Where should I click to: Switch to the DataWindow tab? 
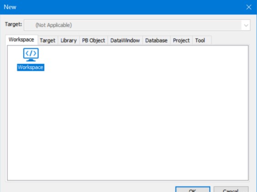click(x=125, y=41)
